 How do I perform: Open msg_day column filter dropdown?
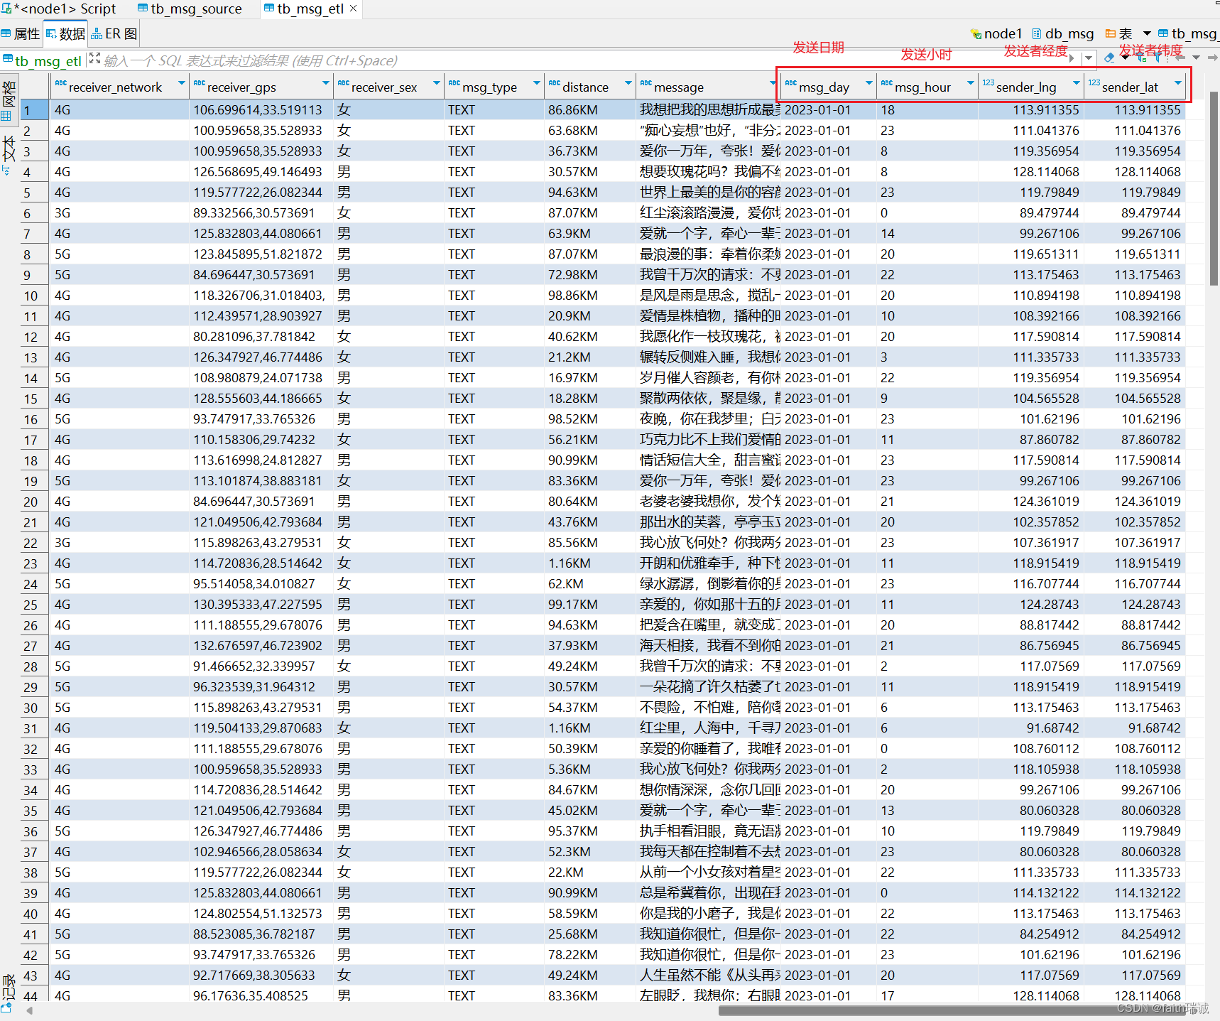click(x=868, y=84)
